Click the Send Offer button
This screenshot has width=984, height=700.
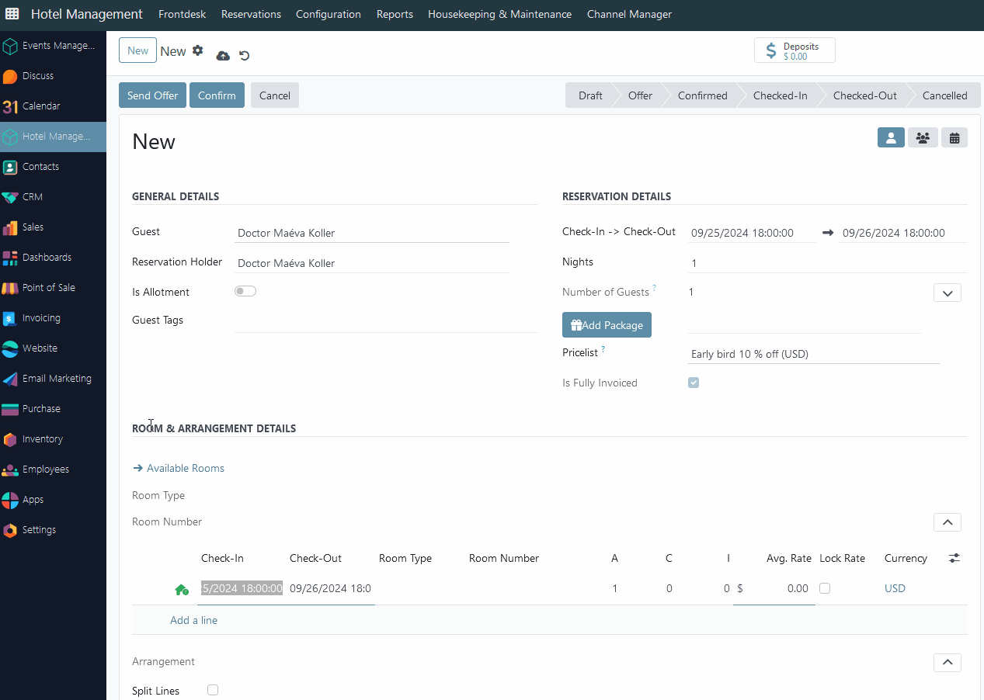pos(152,95)
